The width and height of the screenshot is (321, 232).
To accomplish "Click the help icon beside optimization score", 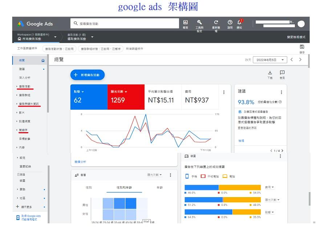I will click(280, 102).
